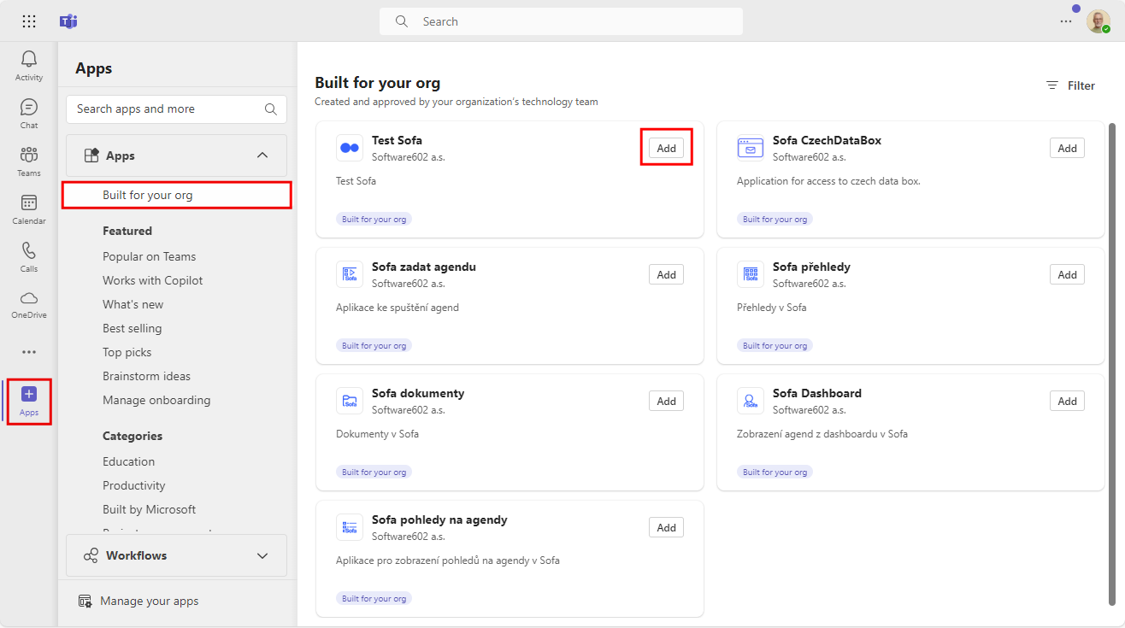This screenshot has width=1125, height=628.
Task: Show more apps ellipsis in rail
Action: coord(29,352)
